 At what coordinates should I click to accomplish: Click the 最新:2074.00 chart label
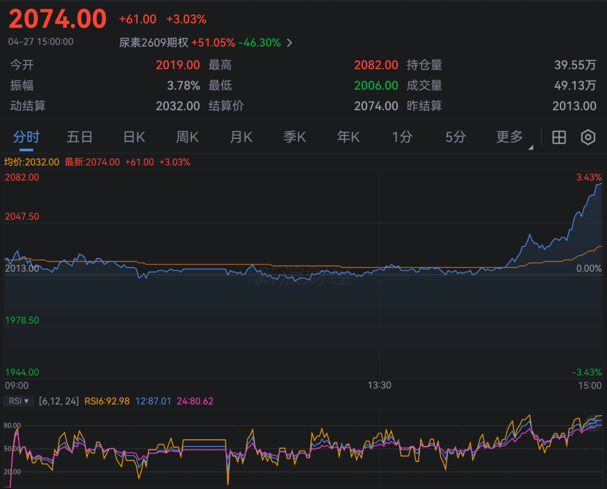[x=92, y=162]
